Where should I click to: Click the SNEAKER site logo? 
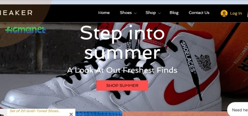pos(16,13)
